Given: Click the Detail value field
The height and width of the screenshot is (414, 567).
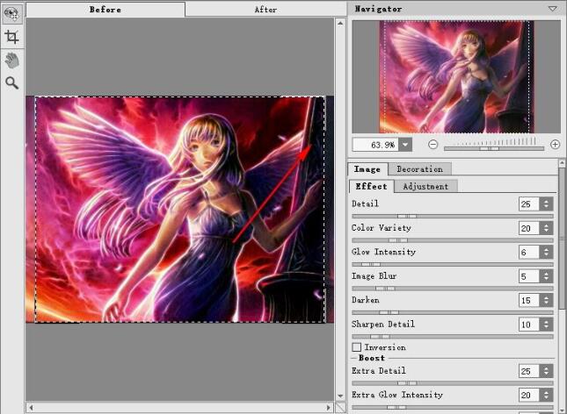Looking at the screenshot, I should pyautogui.click(x=528, y=204).
